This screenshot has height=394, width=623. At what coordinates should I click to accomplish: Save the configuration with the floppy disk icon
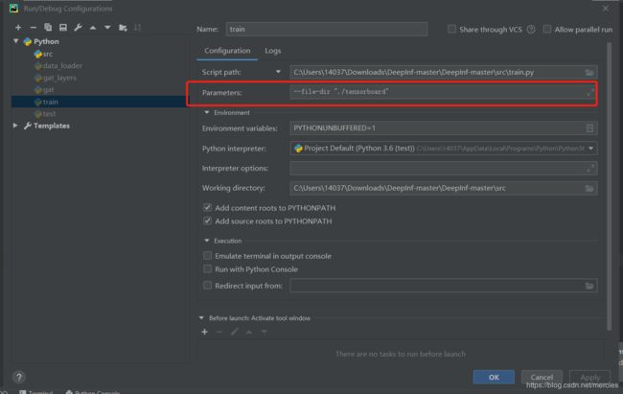pyautogui.click(x=63, y=28)
